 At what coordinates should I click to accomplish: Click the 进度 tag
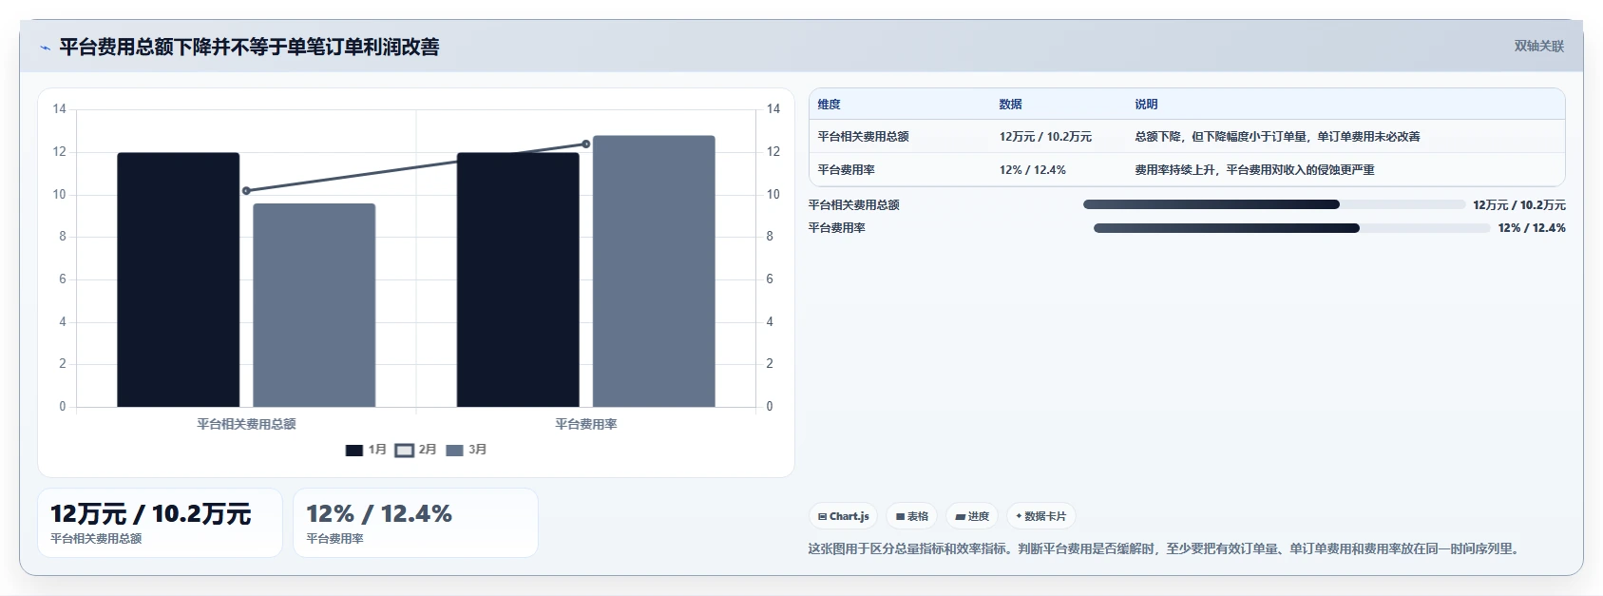pyautogui.click(x=972, y=516)
